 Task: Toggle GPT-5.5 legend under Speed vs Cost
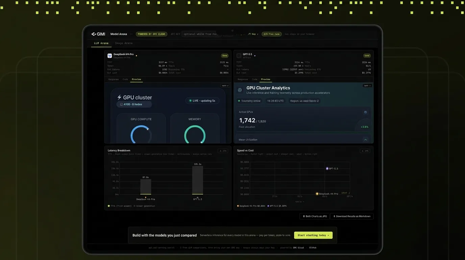(277, 206)
